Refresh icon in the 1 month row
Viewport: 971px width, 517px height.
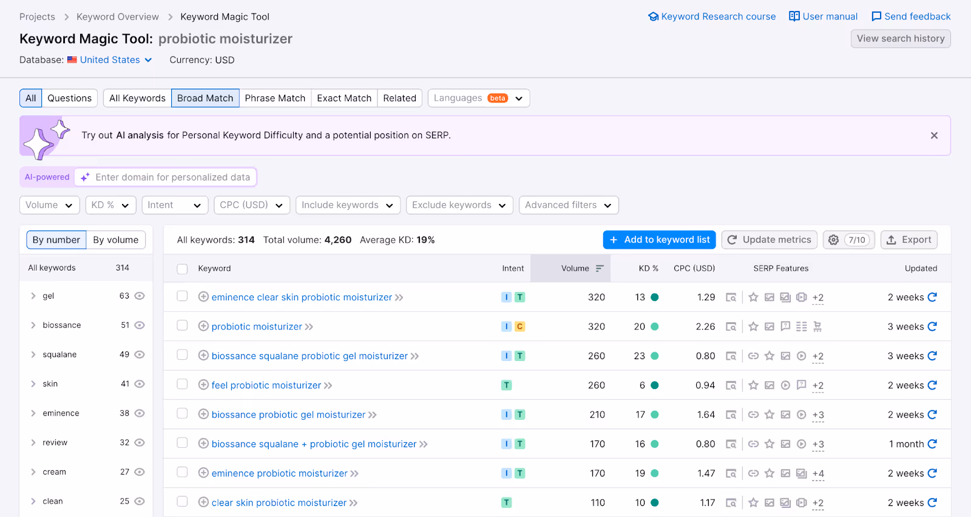click(932, 444)
